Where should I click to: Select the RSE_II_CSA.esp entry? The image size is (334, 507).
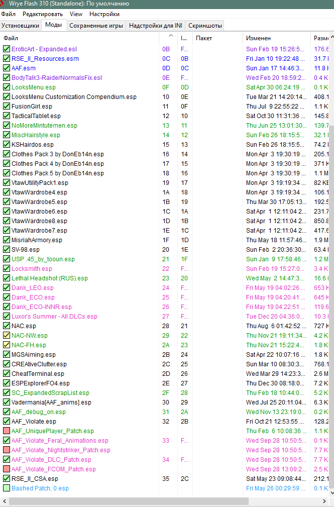35,479
